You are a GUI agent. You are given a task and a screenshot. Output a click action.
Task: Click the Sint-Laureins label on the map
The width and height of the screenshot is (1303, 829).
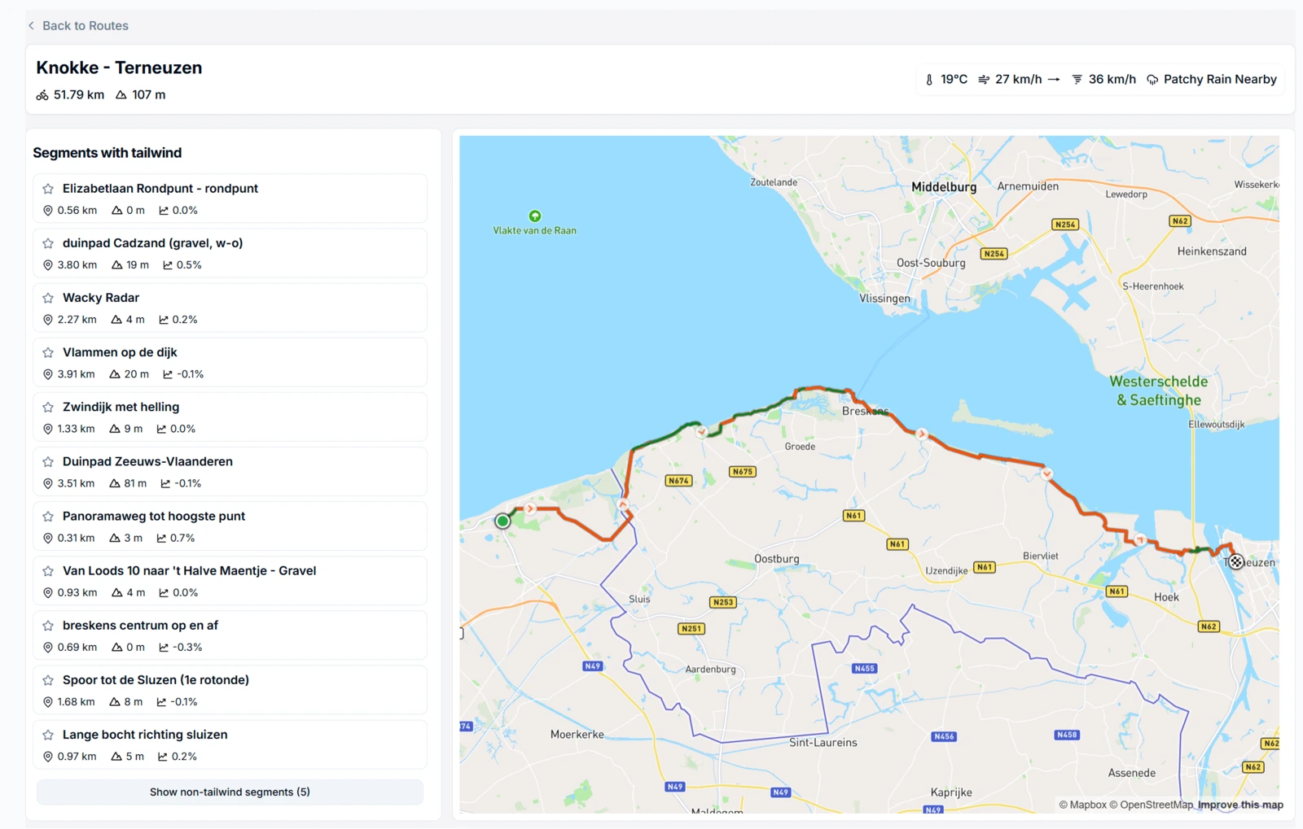point(823,742)
